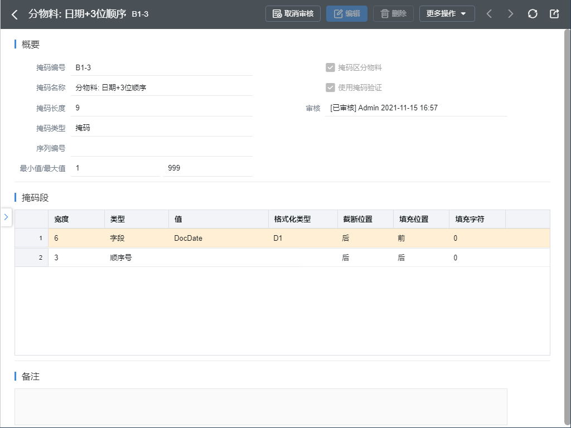Click the 取消审核 button

293,14
